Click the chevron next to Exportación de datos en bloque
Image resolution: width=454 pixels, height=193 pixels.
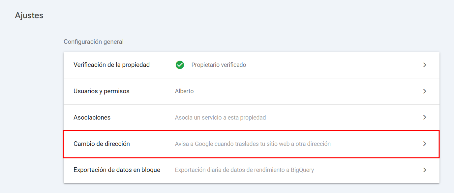425,170
